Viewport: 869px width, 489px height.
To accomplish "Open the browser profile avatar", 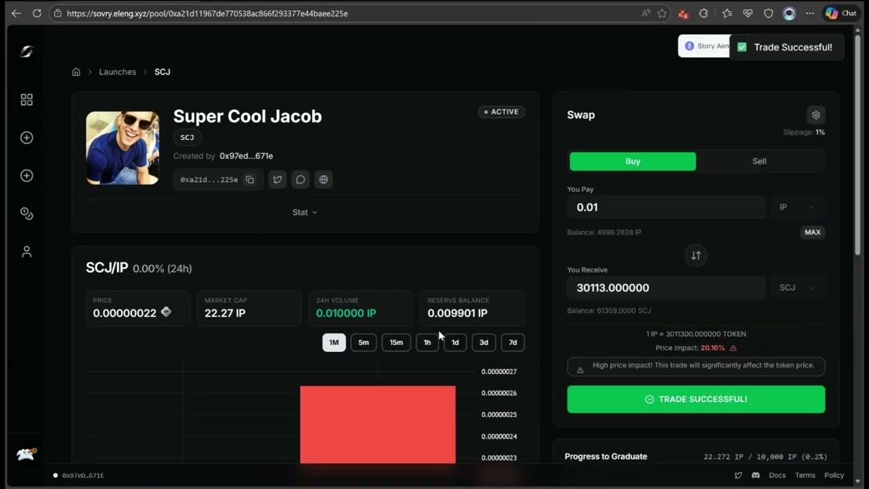I will pos(789,13).
